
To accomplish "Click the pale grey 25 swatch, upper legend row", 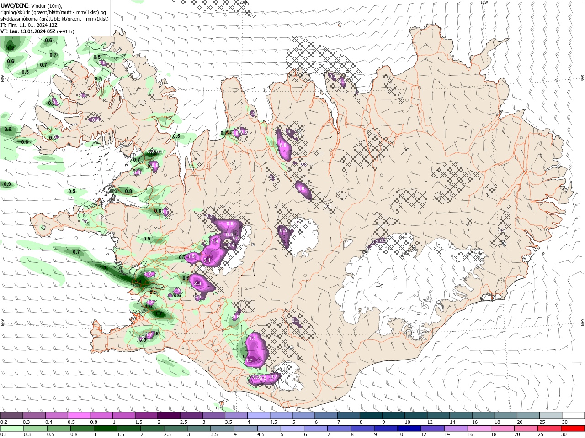I will 551,416.
